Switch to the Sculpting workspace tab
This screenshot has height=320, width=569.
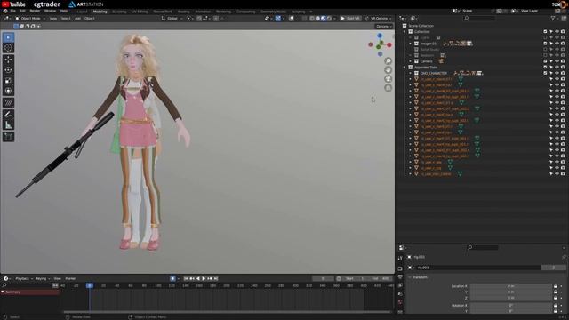(119, 12)
